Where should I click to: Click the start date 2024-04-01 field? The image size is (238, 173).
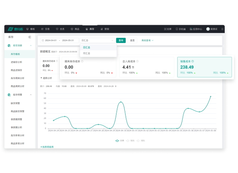pos(51,40)
